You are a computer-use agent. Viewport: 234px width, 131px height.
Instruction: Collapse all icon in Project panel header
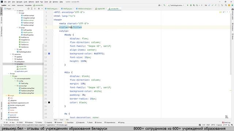[x=35, y=9]
